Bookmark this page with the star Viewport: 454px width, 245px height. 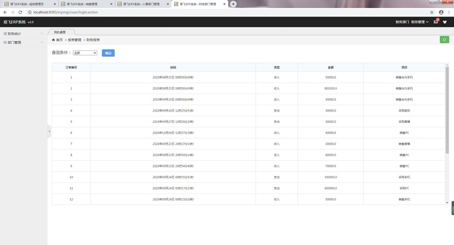(x=432, y=12)
